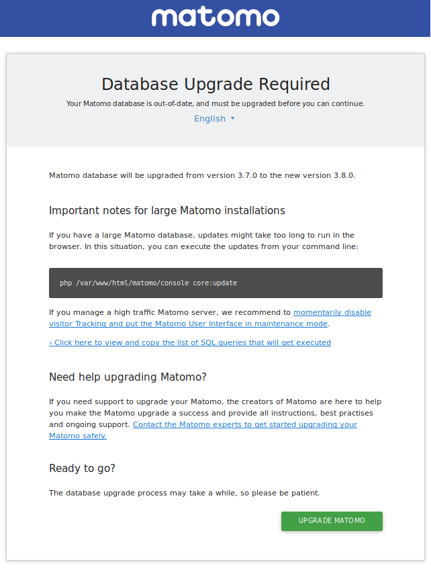Open the English language selector

(210, 119)
